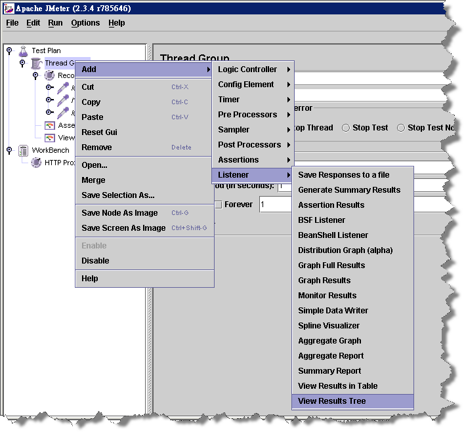Viewport: 464px width, 432px height.
Task: Choose Aggregate Report listener
Action: click(x=352, y=356)
